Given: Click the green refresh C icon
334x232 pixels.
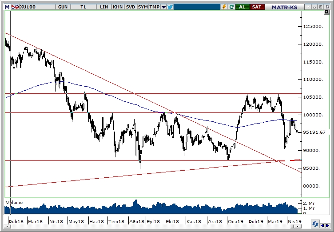Looking at the screenshot, I should point(231,7).
